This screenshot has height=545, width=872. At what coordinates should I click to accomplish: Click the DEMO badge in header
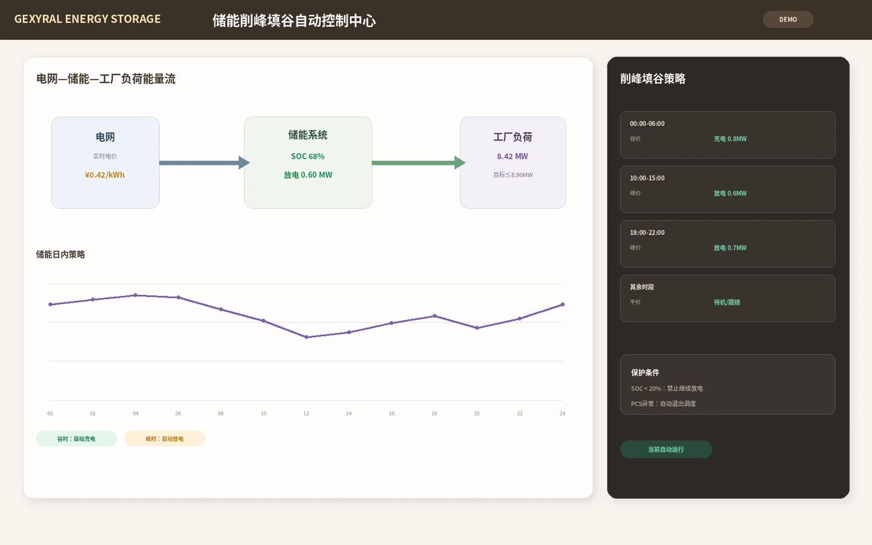point(788,19)
